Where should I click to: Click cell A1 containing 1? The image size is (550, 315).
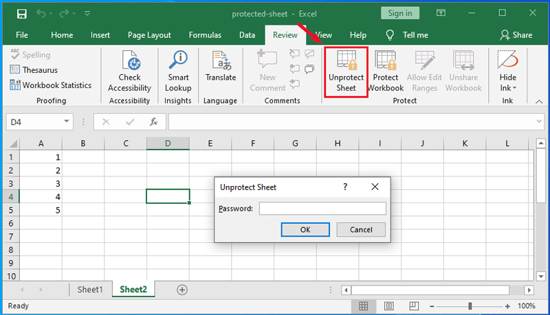tap(41, 157)
